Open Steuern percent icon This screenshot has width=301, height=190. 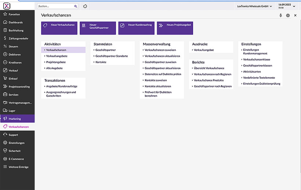pos(5,46)
